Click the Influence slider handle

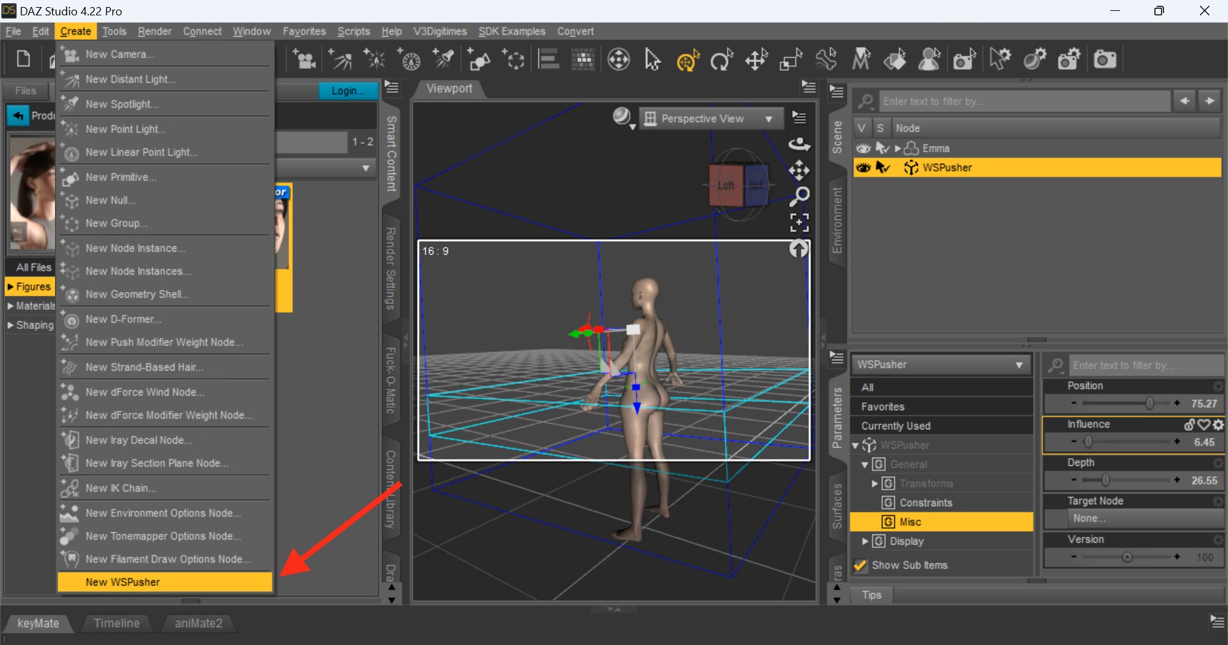coord(1087,442)
